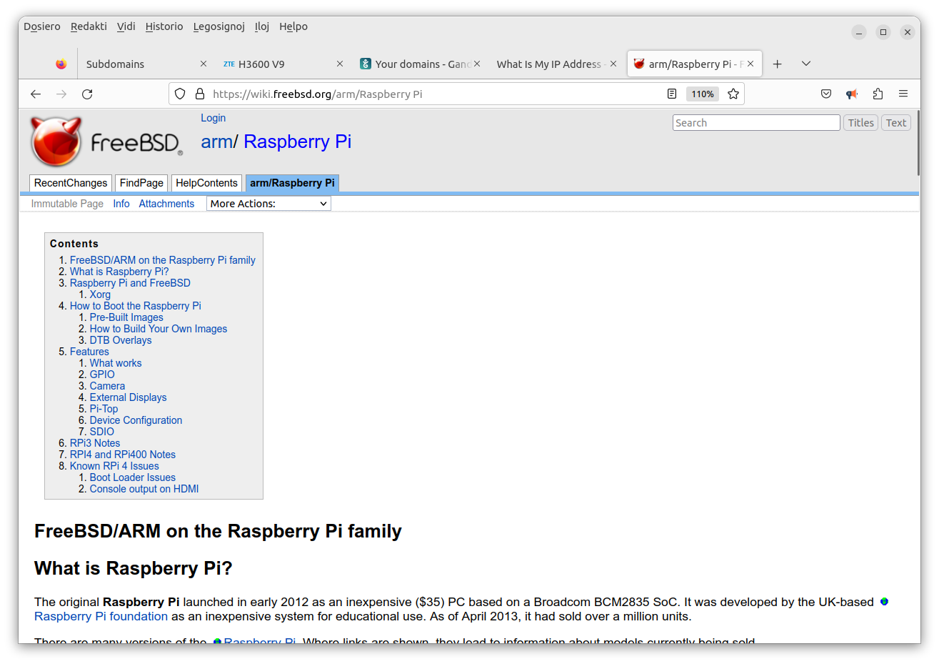This screenshot has height=664, width=939.
Task: Jump to Known RPi 4 Issues
Action: tap(114, 466)
